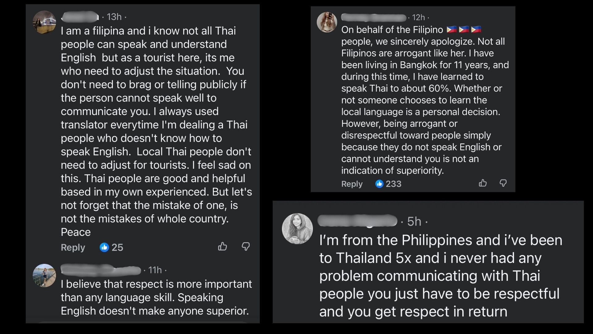Viewport: 593px width, 334px height.
Task: Open the 13h commenter's profile picture
Action: [44, 22]
